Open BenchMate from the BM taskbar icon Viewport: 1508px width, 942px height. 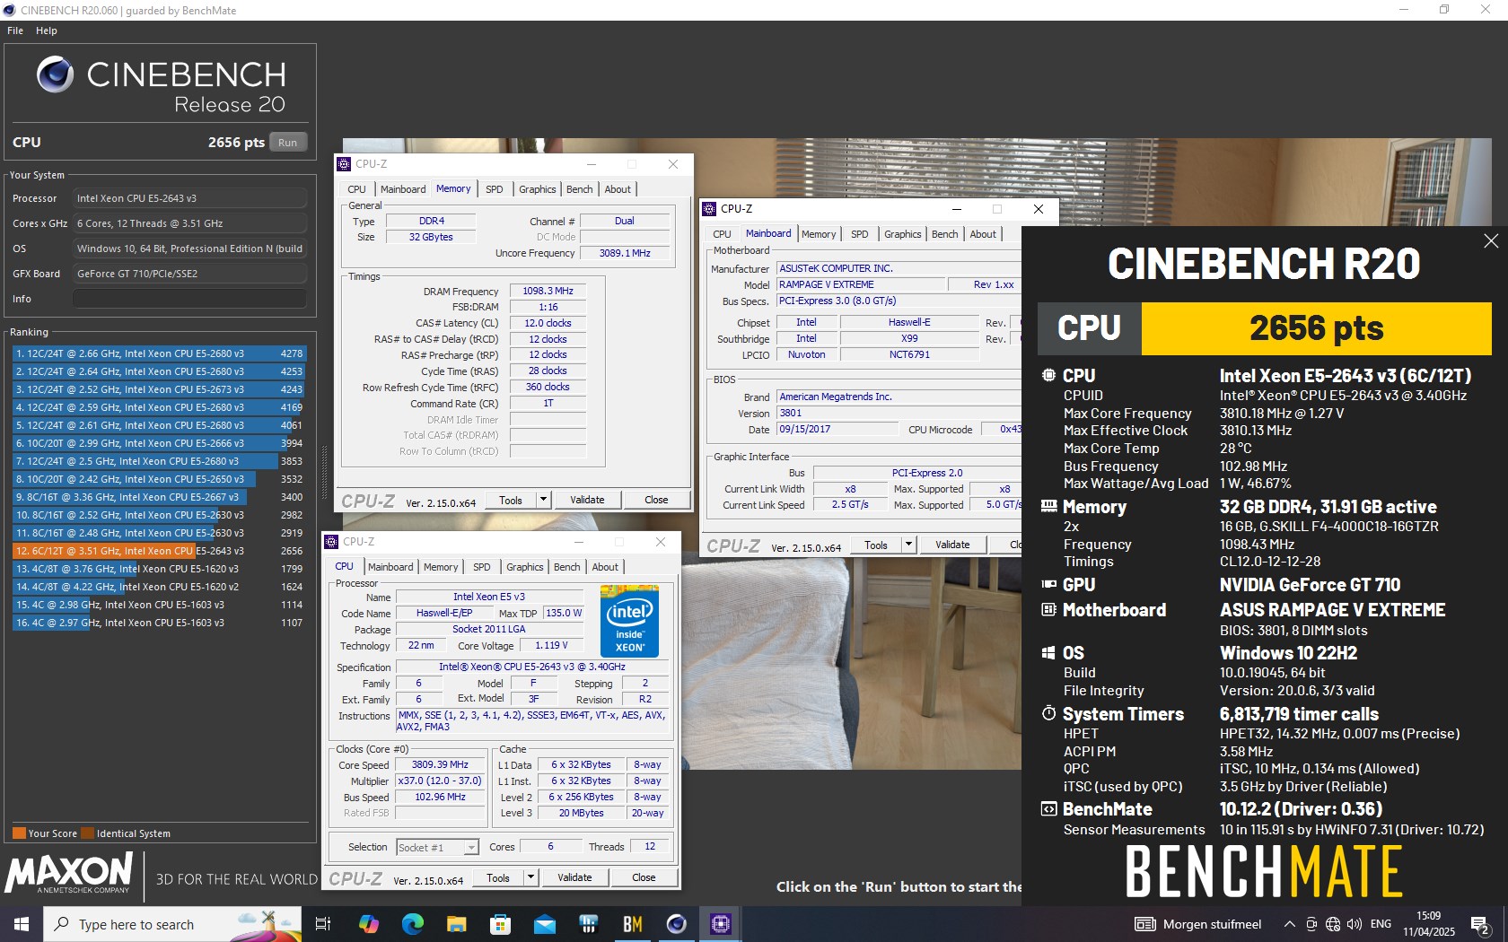pos(633,924)
